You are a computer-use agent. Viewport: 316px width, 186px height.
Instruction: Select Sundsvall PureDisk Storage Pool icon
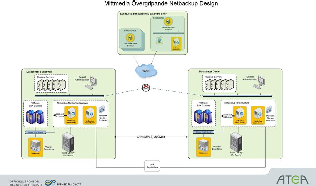[x=102, y=109]
